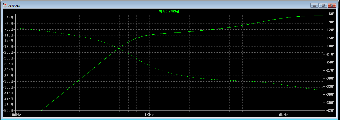Viewport: 340px width, 120px height.
Task: Click the -330° right axis value
Action: 330,86
